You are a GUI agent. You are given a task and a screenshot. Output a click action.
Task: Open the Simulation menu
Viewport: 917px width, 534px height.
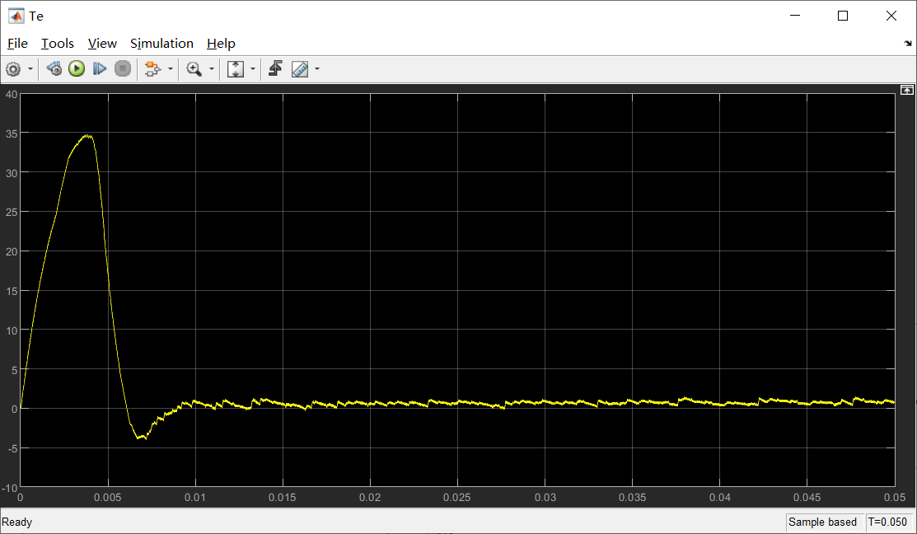click(161, 44)
